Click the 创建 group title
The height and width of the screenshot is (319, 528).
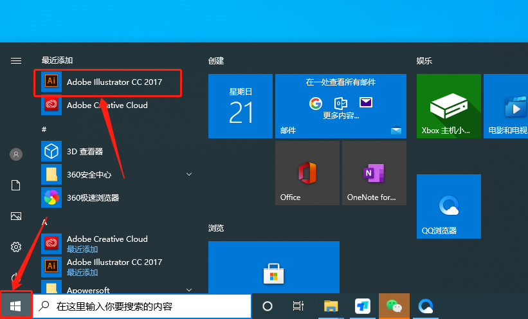(x=216, y=60)
